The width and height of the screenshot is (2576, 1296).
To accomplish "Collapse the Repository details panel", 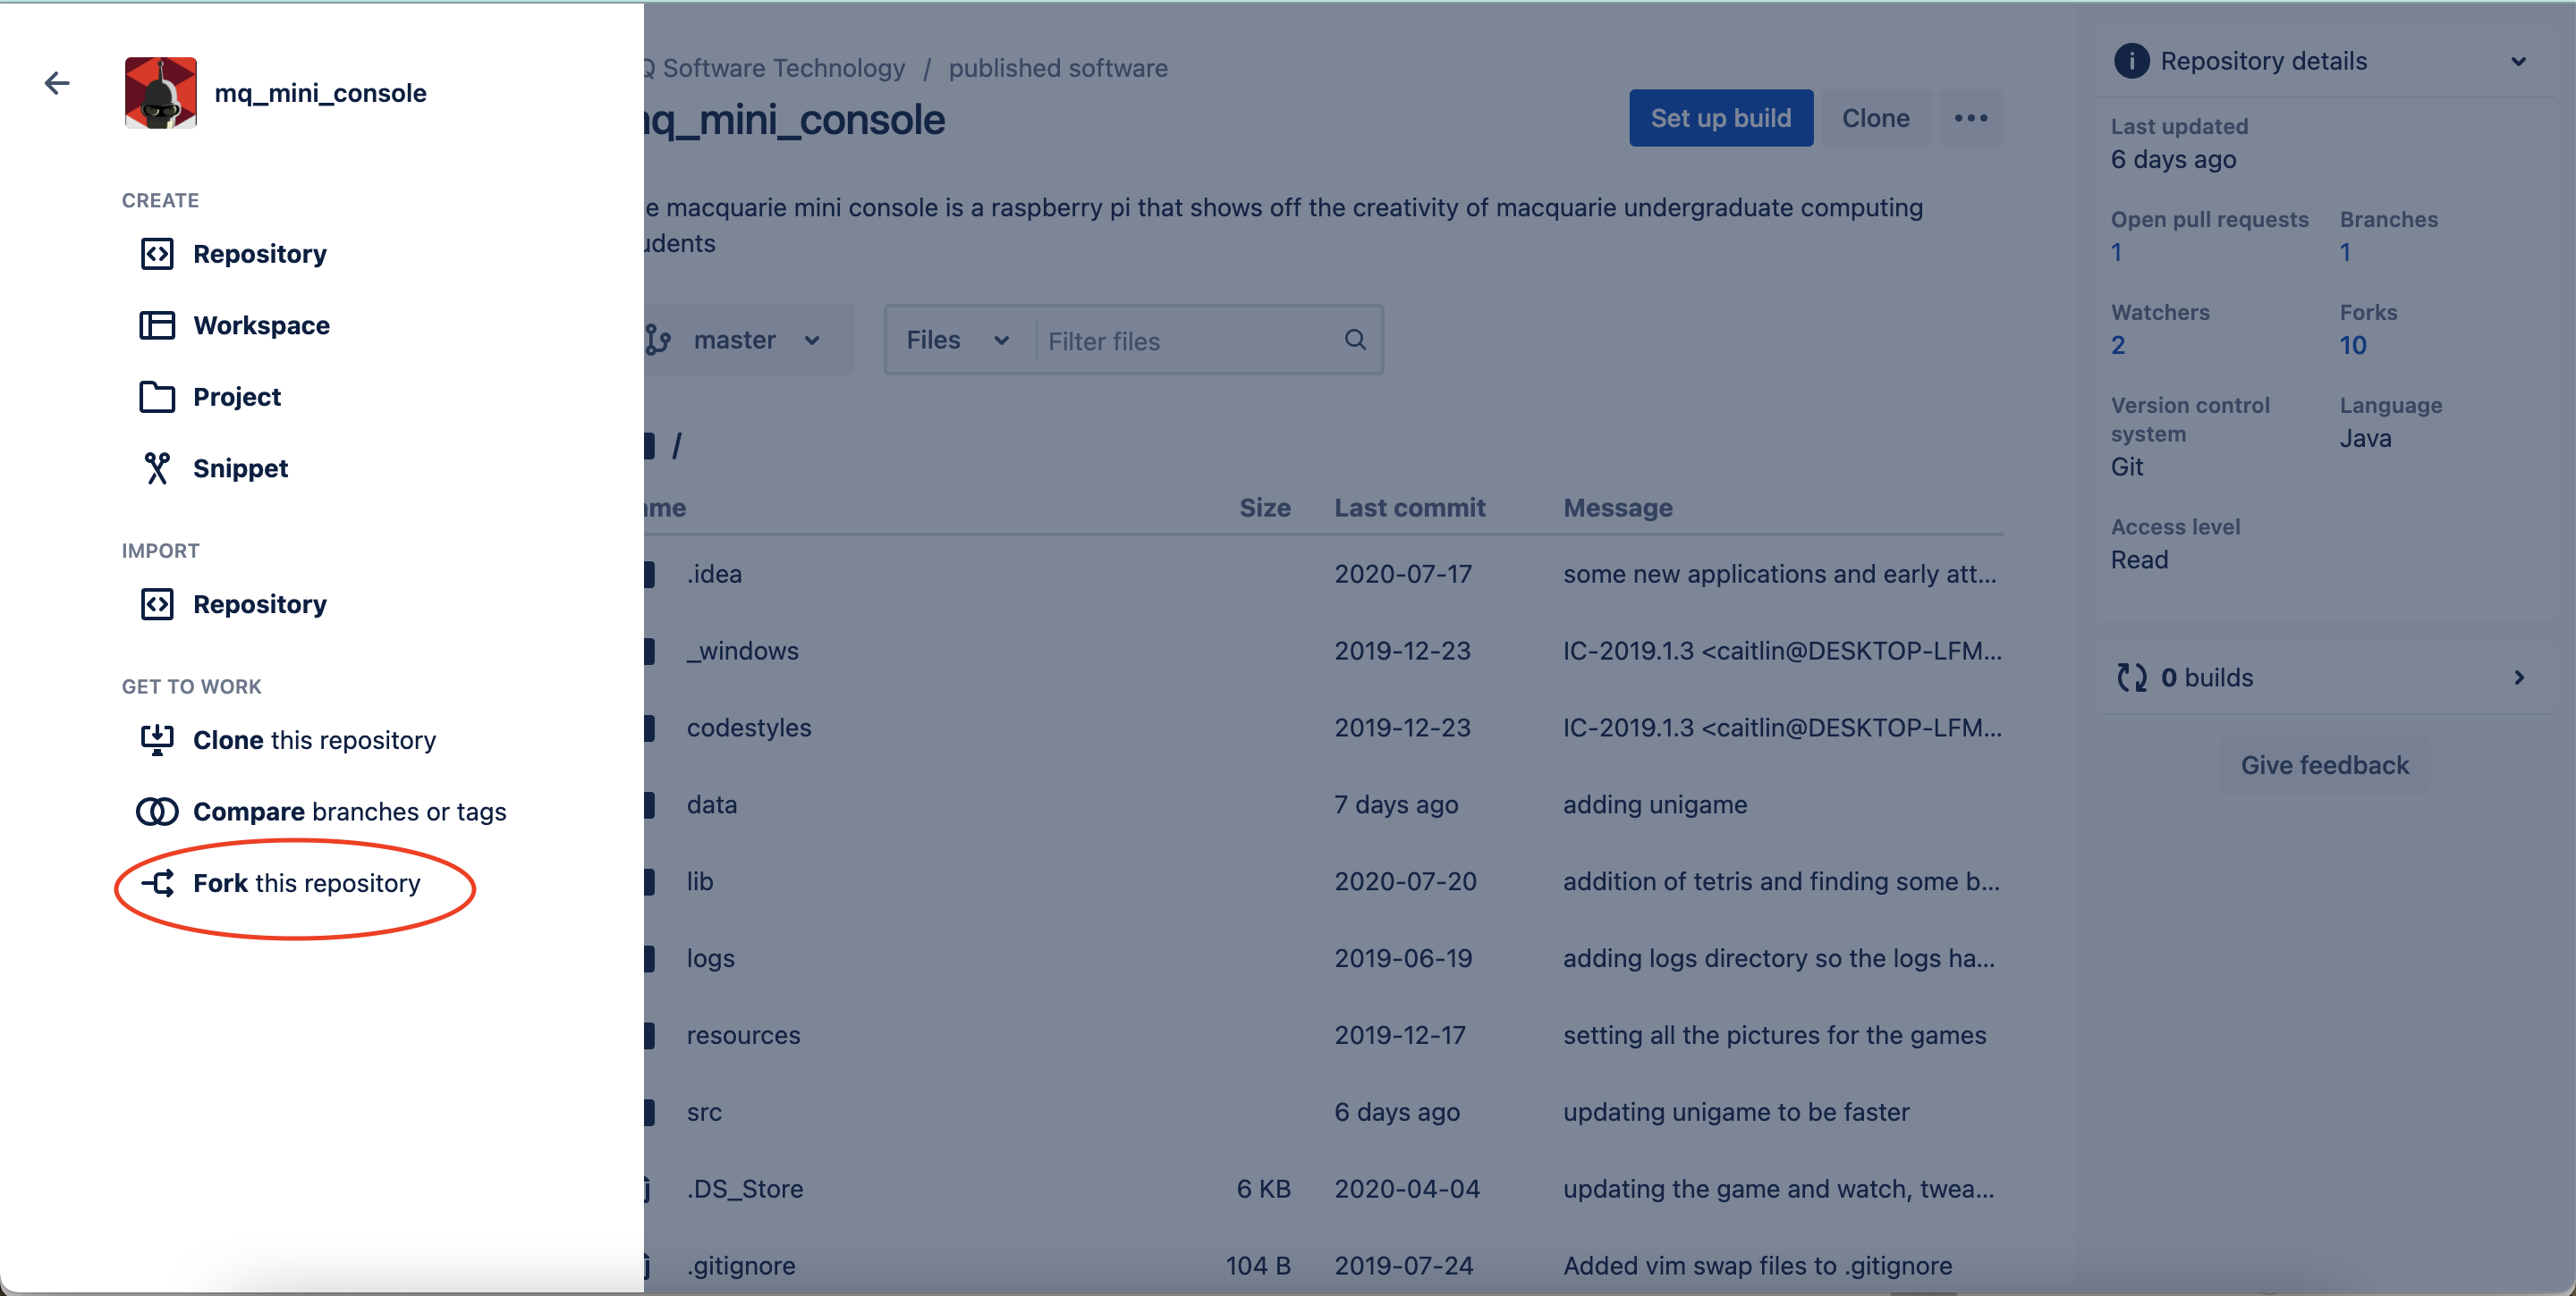I will 2517,62.
